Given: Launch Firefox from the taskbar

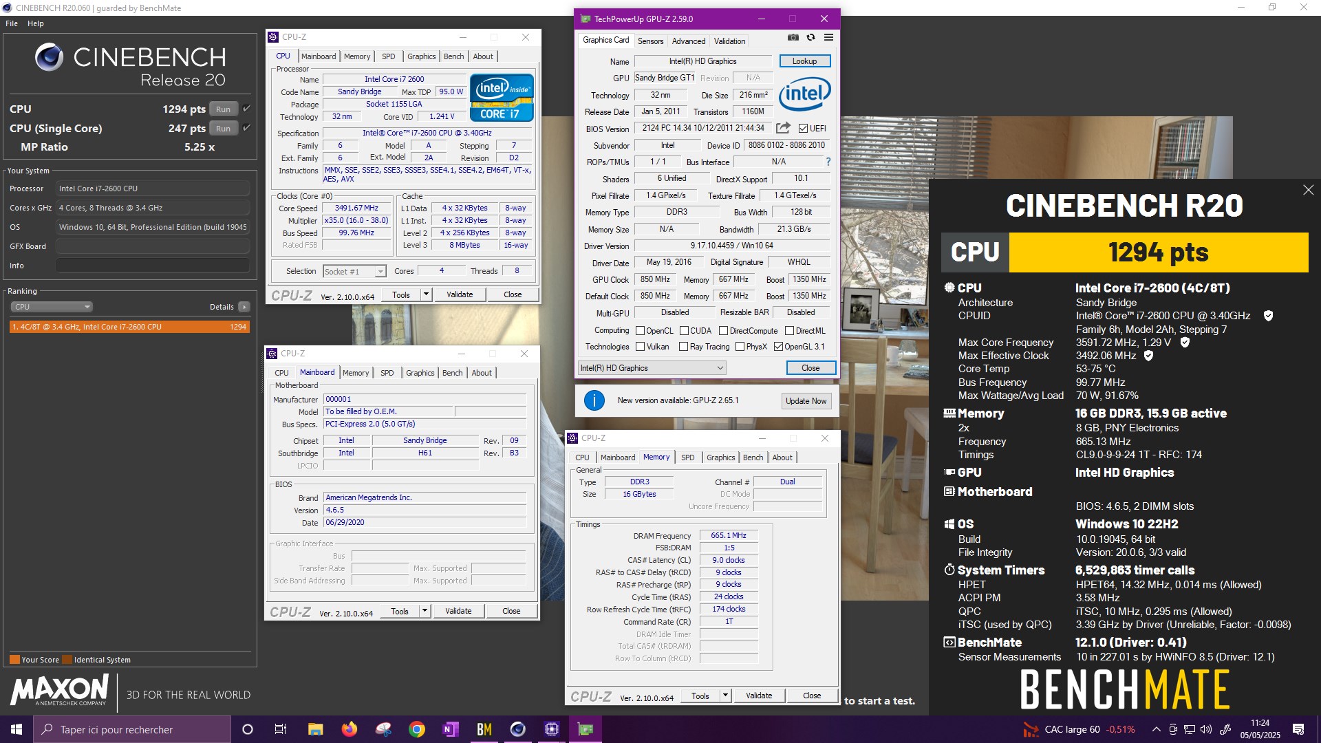Looking at the screenshot, I should click(x=350, y=729).
